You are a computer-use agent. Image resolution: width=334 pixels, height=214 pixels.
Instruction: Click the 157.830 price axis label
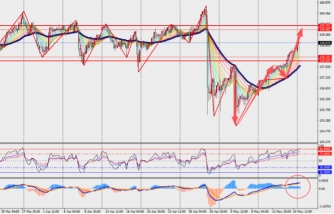click(325, 67)
